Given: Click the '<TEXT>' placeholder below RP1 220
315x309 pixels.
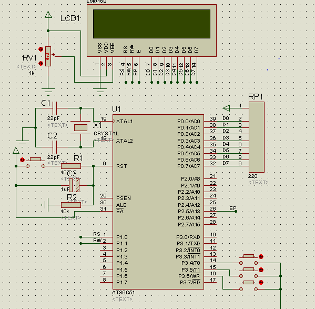Looking at the screenshot, I should coord(258,183).
